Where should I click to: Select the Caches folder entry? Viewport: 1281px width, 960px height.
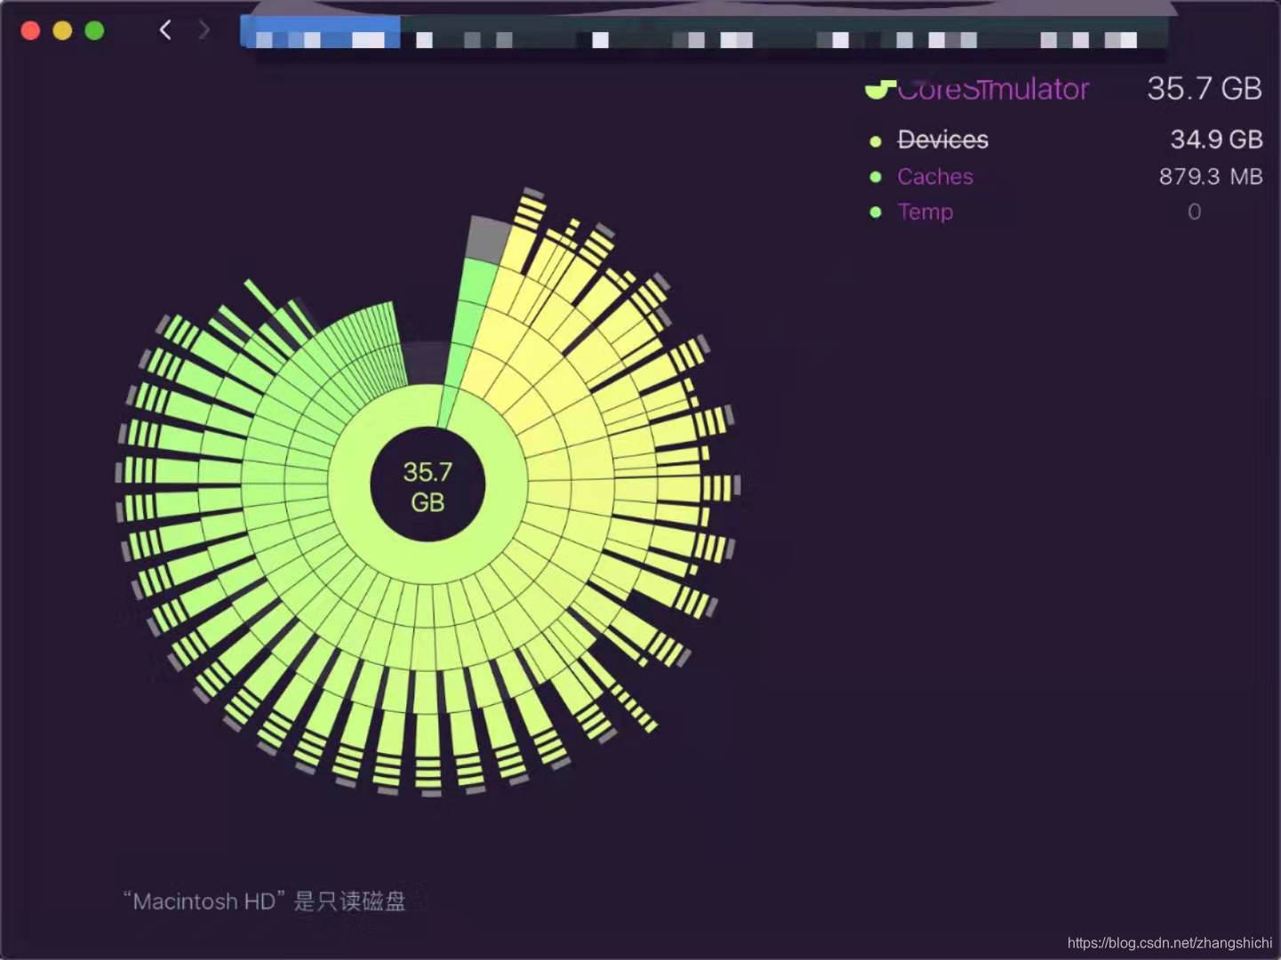click(x=935, y=176)
